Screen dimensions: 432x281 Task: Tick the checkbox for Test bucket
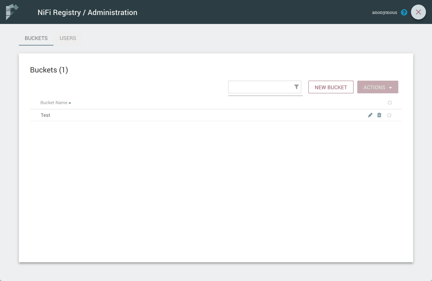tap(389, 115)
